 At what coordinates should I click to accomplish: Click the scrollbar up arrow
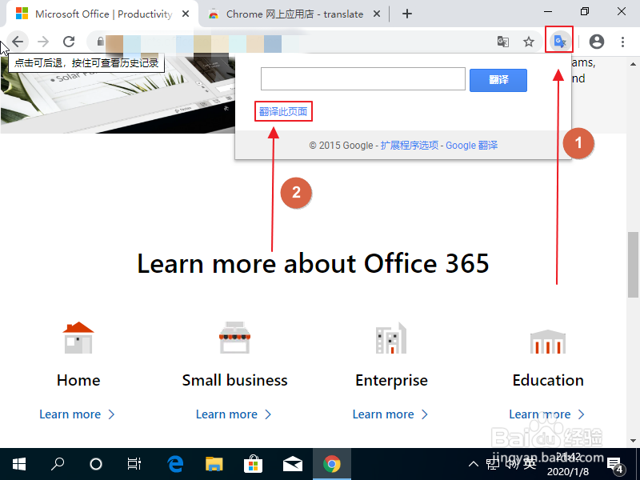(633, 64)
